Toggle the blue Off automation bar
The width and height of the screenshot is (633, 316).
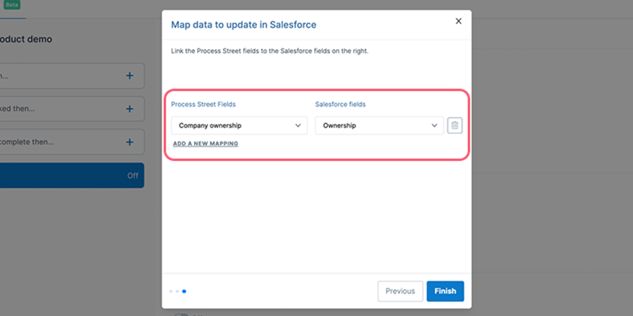click(72, 175)
